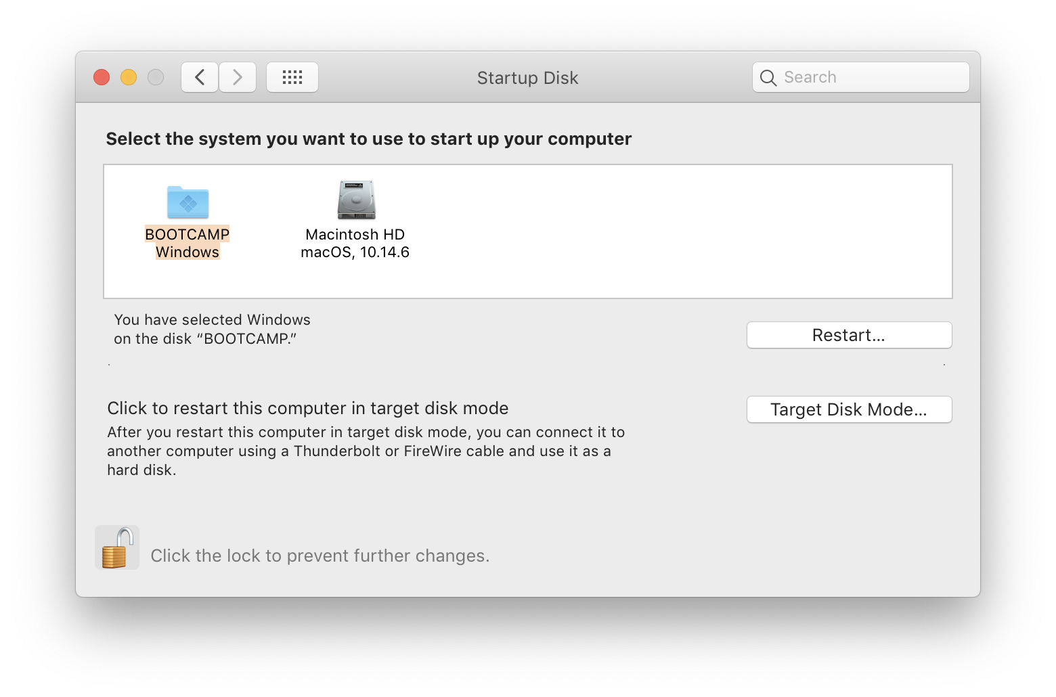The width and height of the screenshot is (1056, 697).
Task: Go forward with the right chevron
Action: (238, 77)
